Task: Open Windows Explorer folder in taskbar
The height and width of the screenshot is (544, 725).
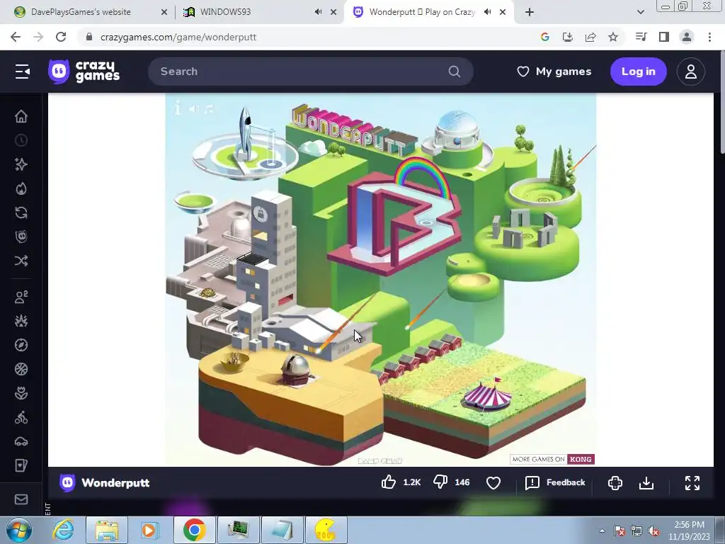Action: [x=107, y=530]
